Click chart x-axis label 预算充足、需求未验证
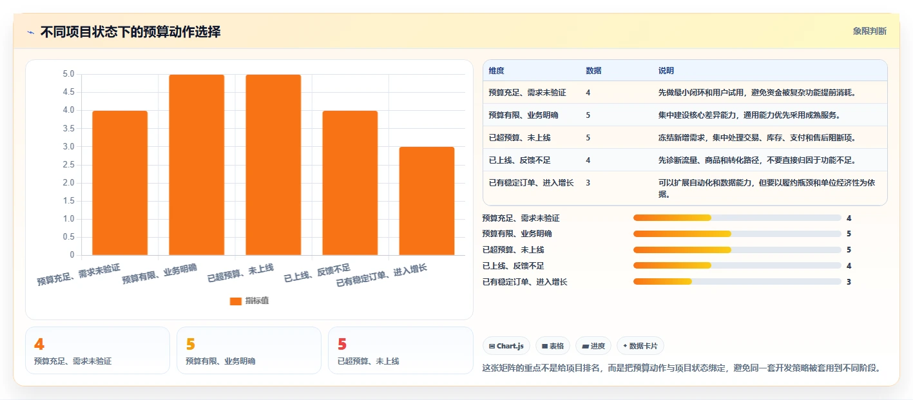The height and width of the screenshot is (400, 913). click(79, 274)
